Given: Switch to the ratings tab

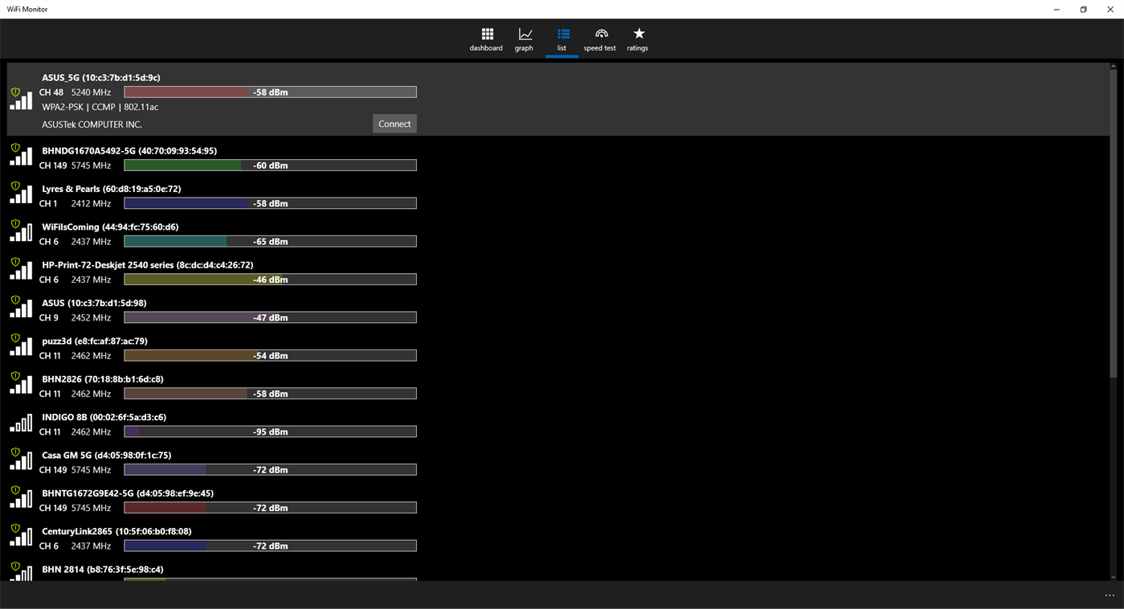Looking at the screenshot, I should coord(637,39).
